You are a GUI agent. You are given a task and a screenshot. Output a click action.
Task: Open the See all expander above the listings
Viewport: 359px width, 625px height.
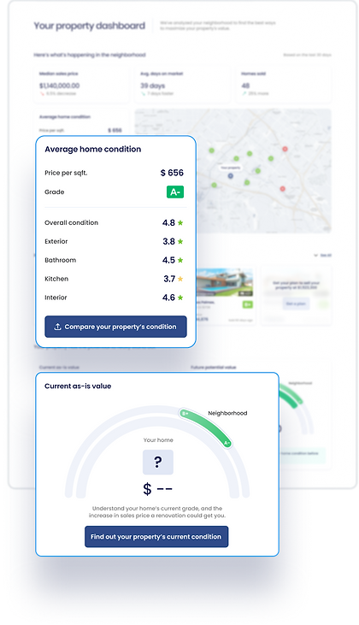(x=322, y=255)
